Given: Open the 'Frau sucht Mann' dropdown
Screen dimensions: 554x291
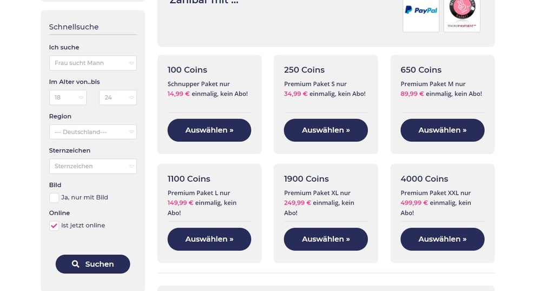Looking at the screenshot, I should pos(93,63).
